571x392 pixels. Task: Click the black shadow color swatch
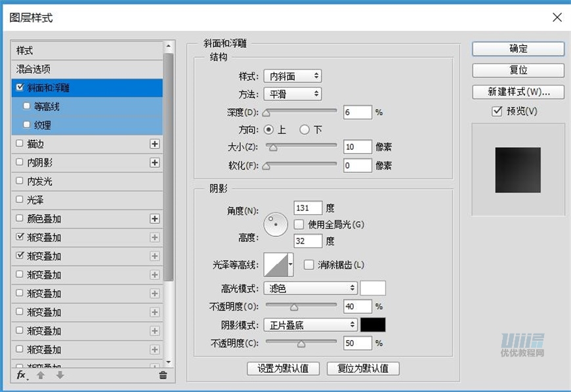pyautogui.click(x=373, y=325)
